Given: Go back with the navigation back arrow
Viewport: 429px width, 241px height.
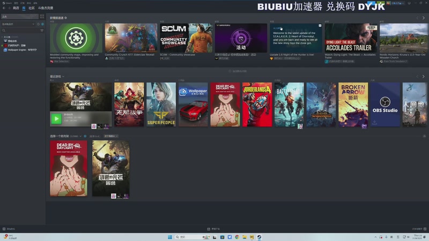Looking at the screenshot, I should [4, 8].
